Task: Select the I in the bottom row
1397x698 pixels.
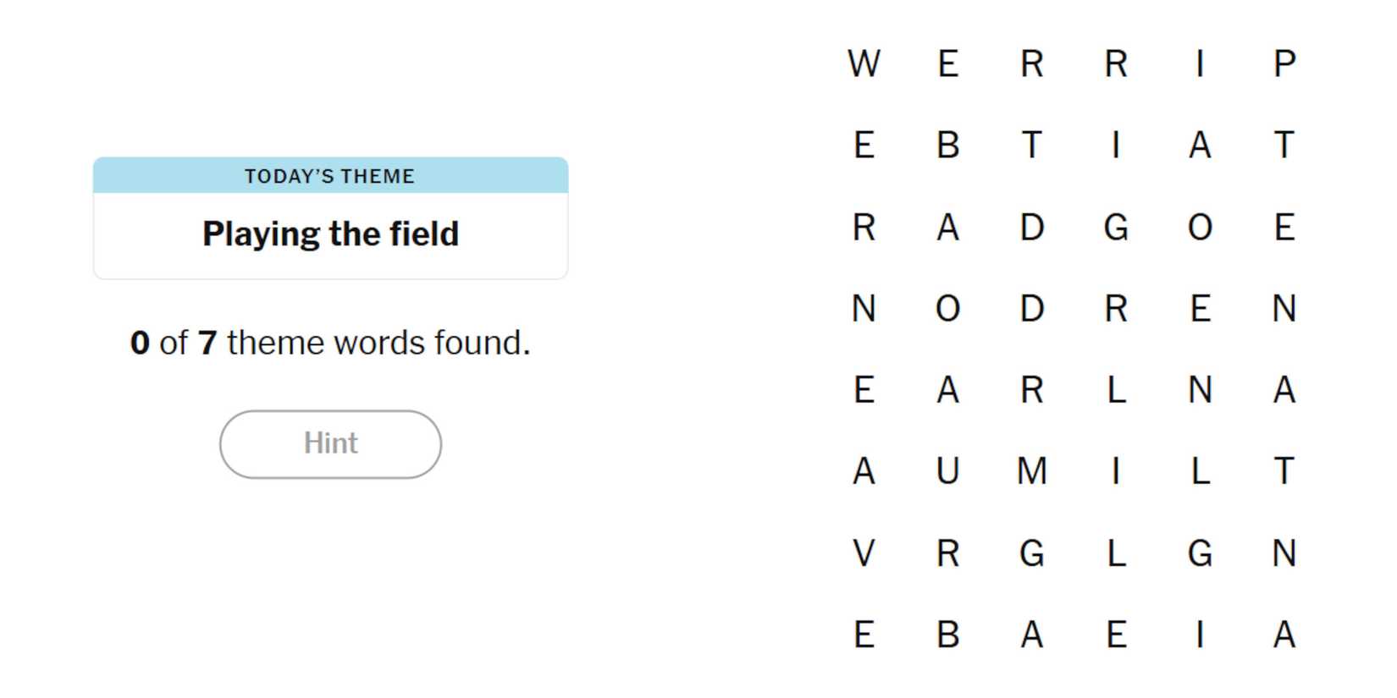Action: pyautogui.click(x=1200, y=635)
